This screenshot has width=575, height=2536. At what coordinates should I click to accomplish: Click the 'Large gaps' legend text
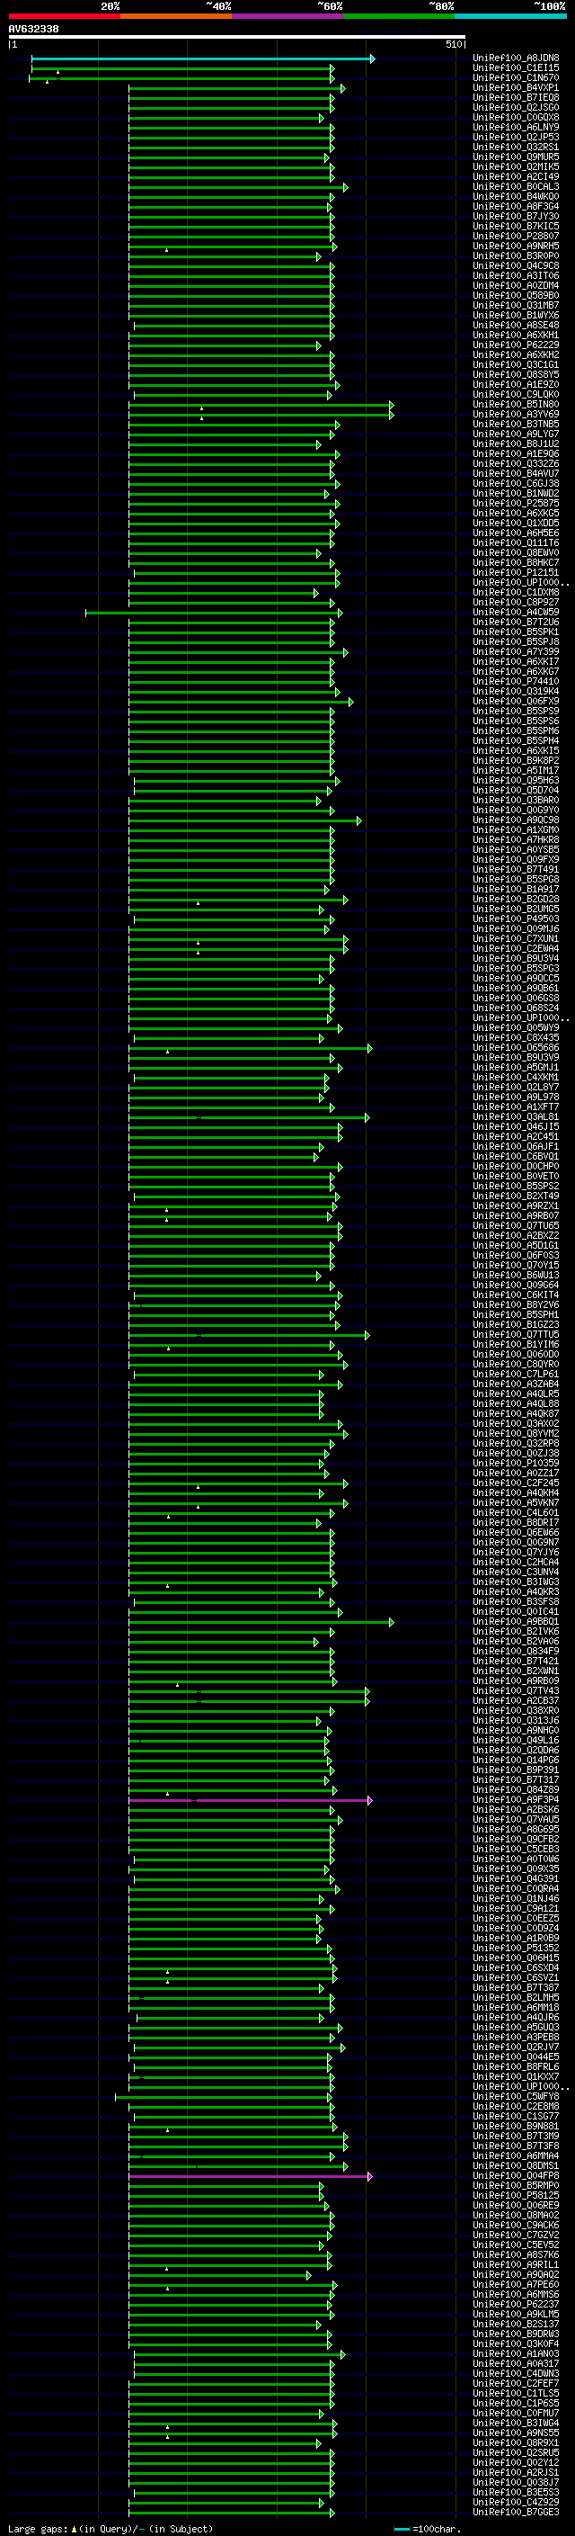[x=38, y=2529]
